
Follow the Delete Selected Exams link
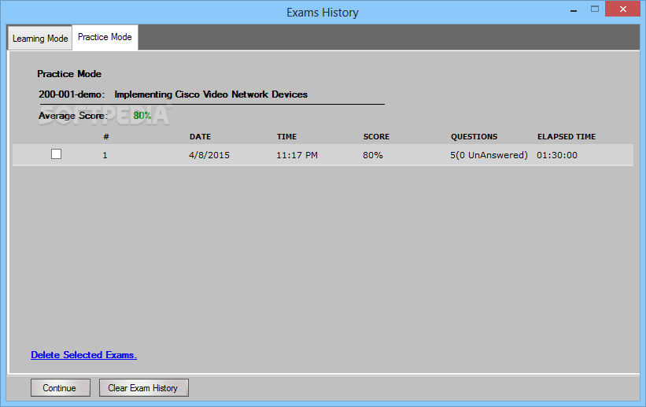click(x=83, y=355)
